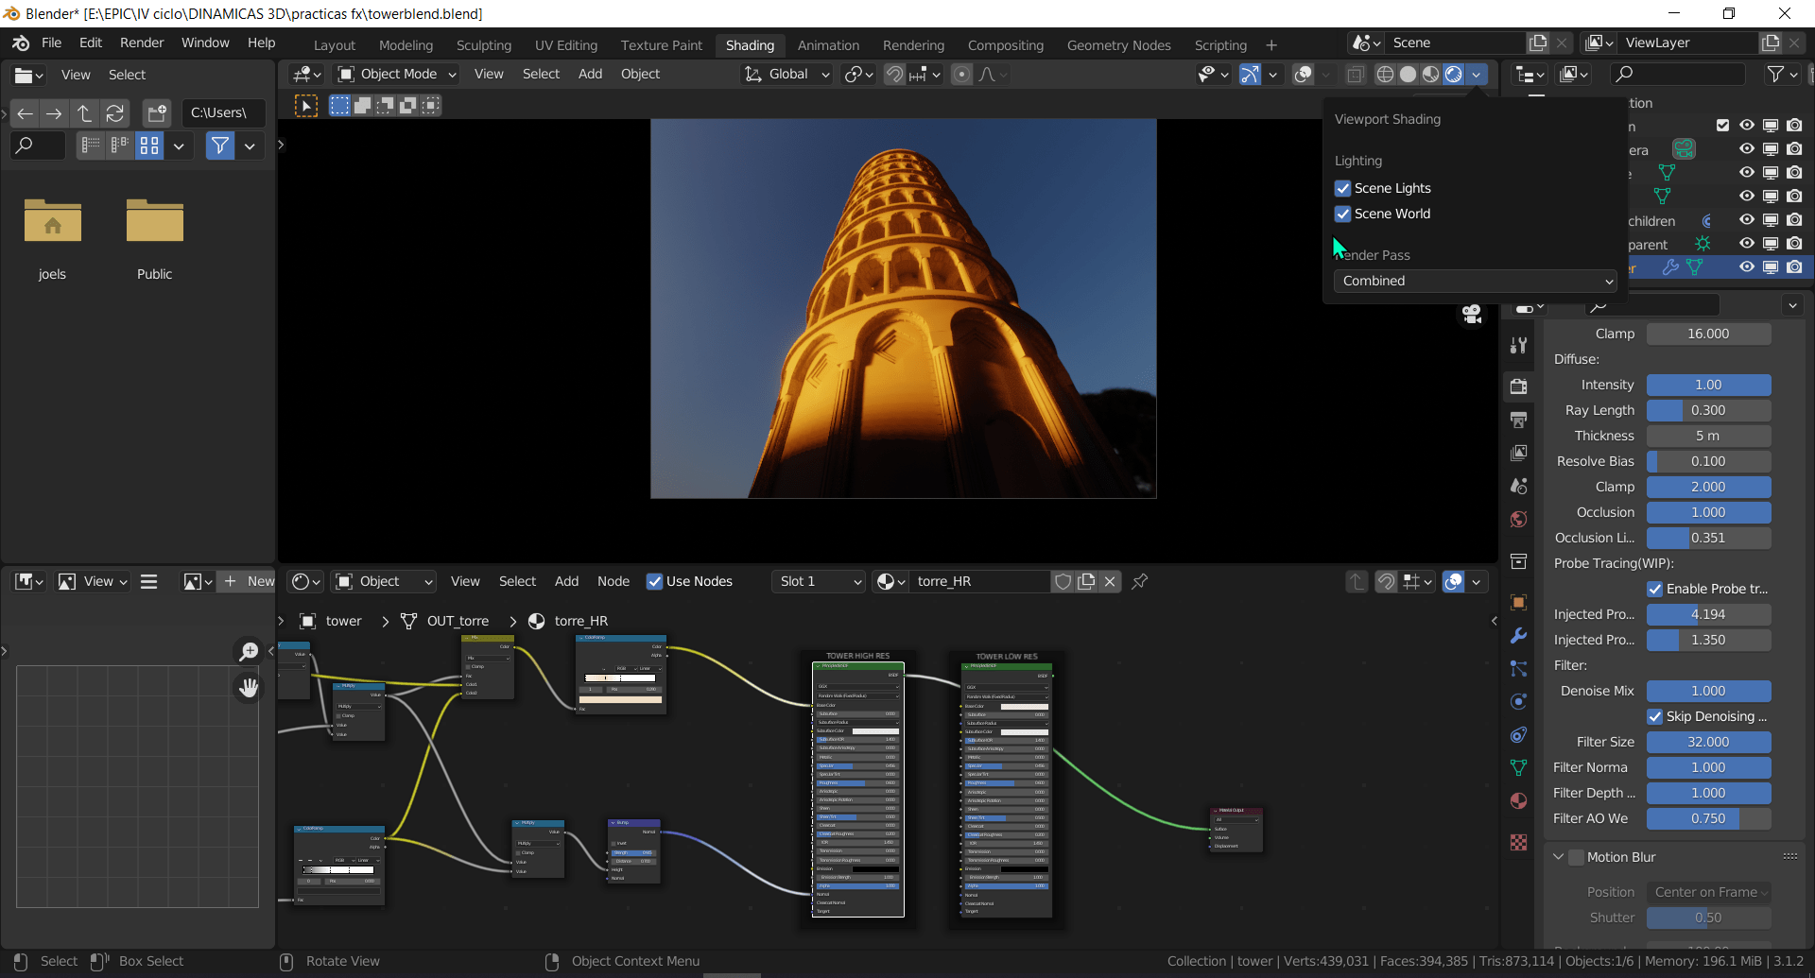The height and width of the screenshot is (978, 1815).
Task: Click the material name field torre_HR
Action: pyautogui.click(x=979, y=581)
